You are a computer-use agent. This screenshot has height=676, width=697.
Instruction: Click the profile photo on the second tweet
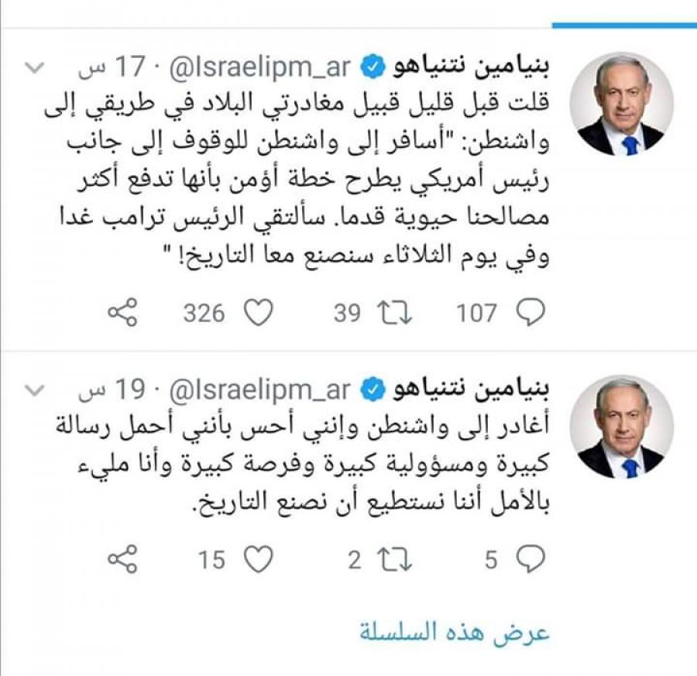[x=621, y=427]
